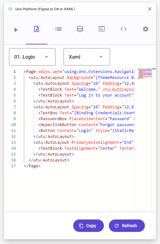
Task: Click the vertical scrollbar of code editor
Action: coord(154,140)
